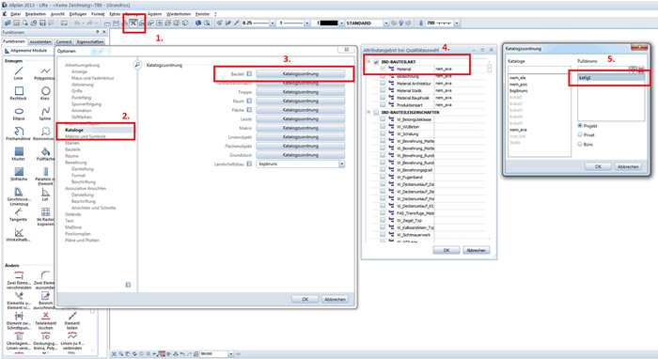Select the Büro radio button
Viewport: 658px width, 359px height.
pos(580,144)
